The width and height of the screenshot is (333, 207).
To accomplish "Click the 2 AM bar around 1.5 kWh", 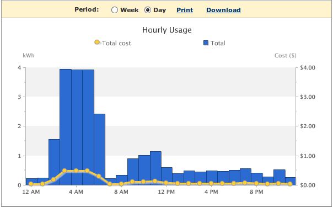I will 54,162.
